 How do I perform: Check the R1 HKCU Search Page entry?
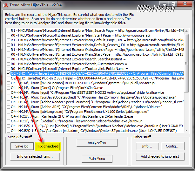coord(8,31)
